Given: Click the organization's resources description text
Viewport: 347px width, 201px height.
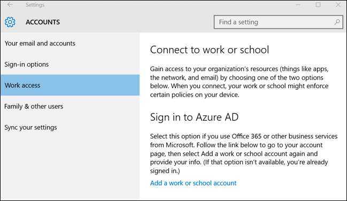Looking at the screenshot, I should tap(239, 82).
